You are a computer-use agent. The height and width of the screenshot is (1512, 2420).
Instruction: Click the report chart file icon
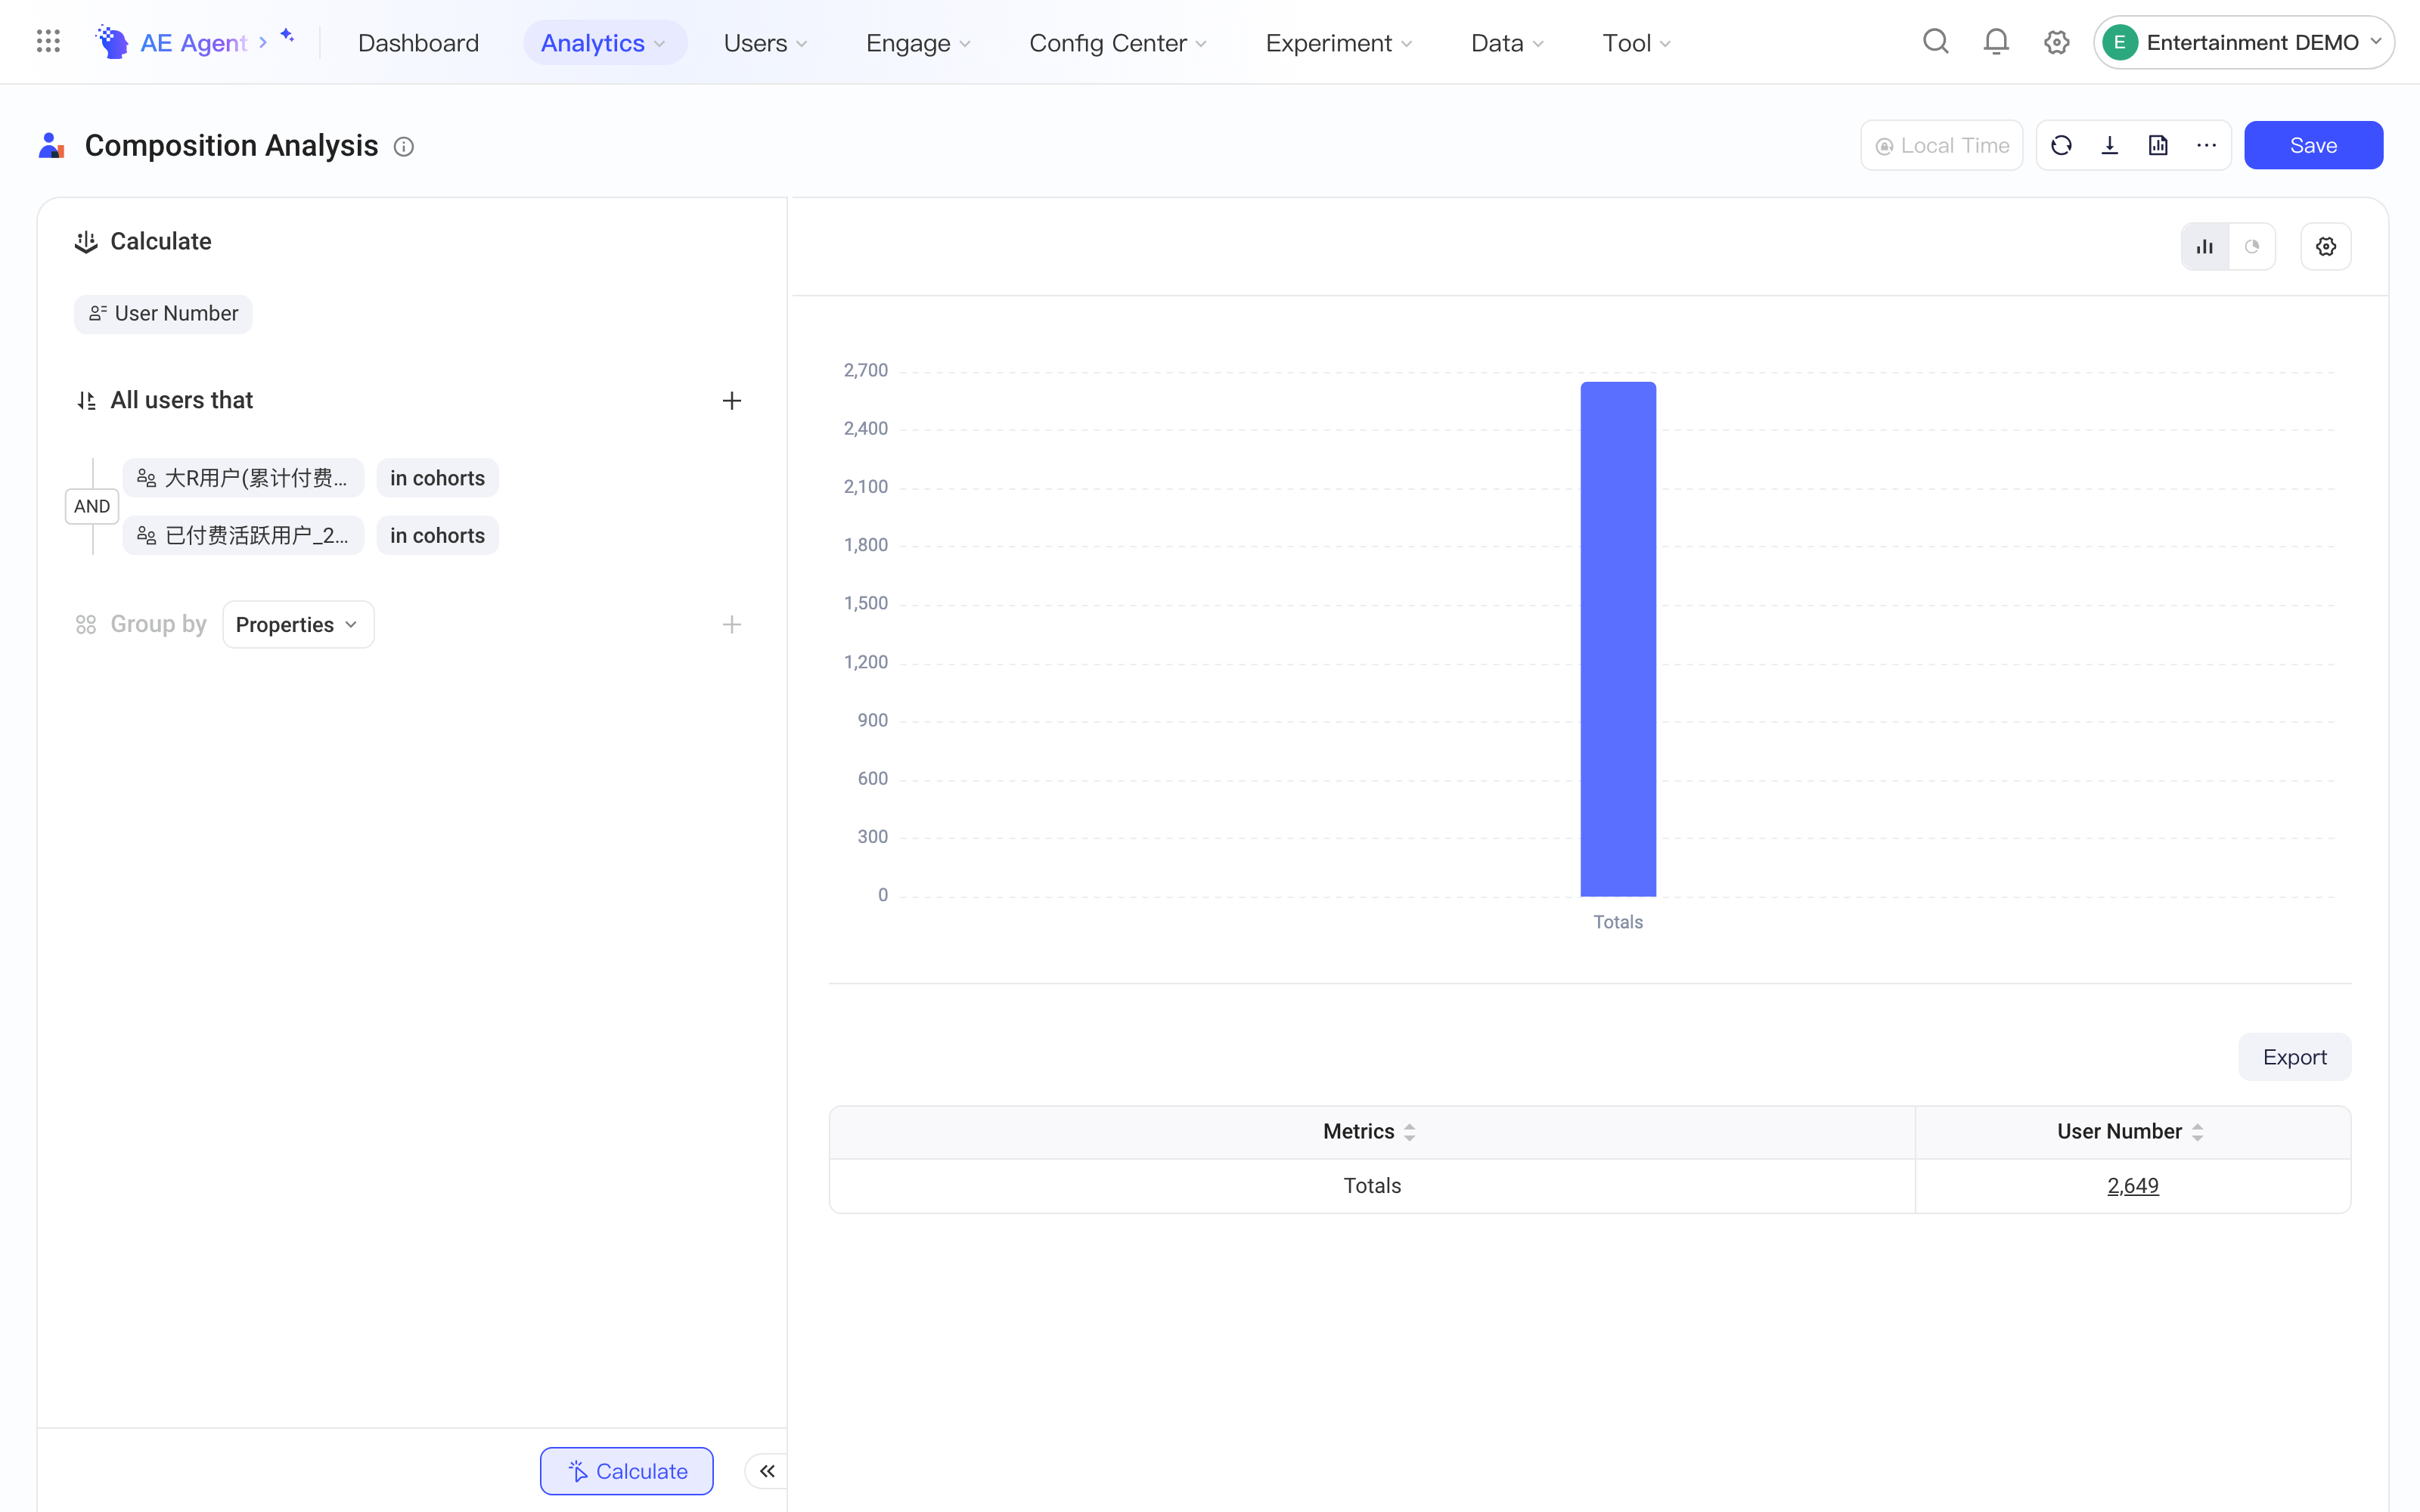2158,146
